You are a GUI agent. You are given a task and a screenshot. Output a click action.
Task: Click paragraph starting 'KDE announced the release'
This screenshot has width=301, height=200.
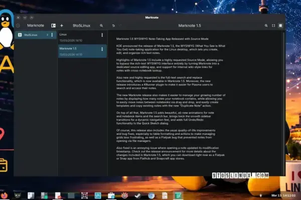point(171,49)
